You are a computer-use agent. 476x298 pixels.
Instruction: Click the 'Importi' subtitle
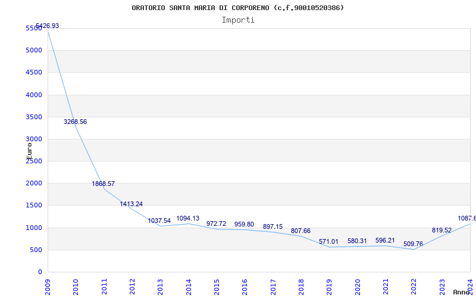tap(238, 20)
